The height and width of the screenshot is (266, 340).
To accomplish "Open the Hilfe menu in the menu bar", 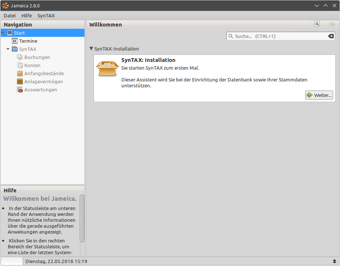I will [27, 15].
